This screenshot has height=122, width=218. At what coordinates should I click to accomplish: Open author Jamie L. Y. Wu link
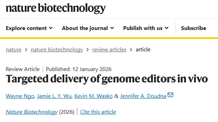pyautogui.click(x=54, y=96)
